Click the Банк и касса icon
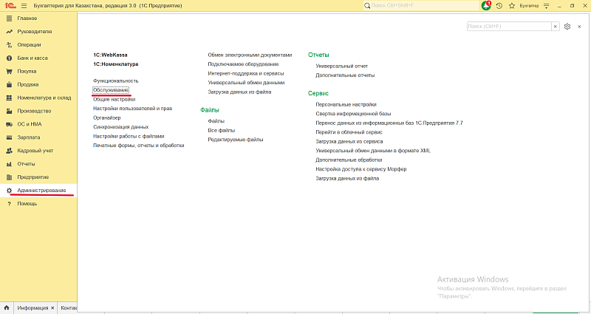 tap(9, 58)
